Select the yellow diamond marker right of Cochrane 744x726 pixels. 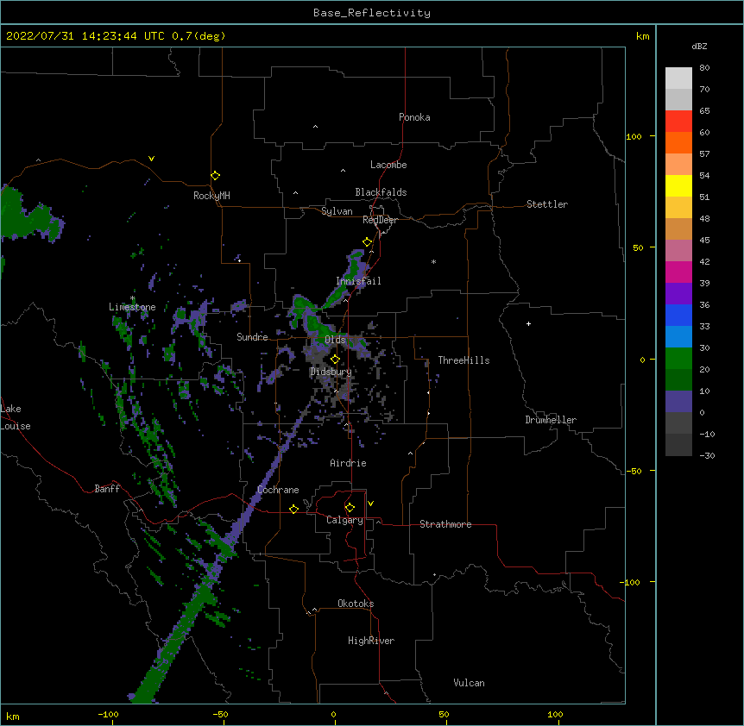pyautogui.click(x=293, y=509)
